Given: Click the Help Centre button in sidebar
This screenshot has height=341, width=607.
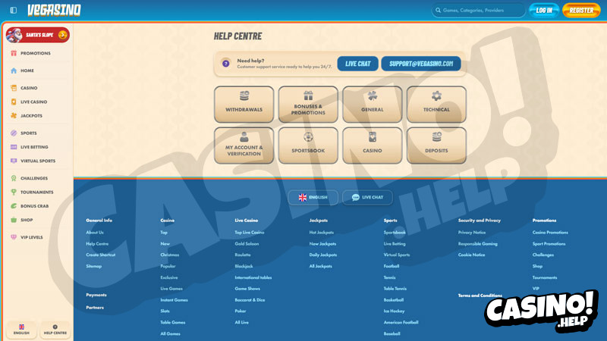Looking at the screenshot, I should click(55, 330).
